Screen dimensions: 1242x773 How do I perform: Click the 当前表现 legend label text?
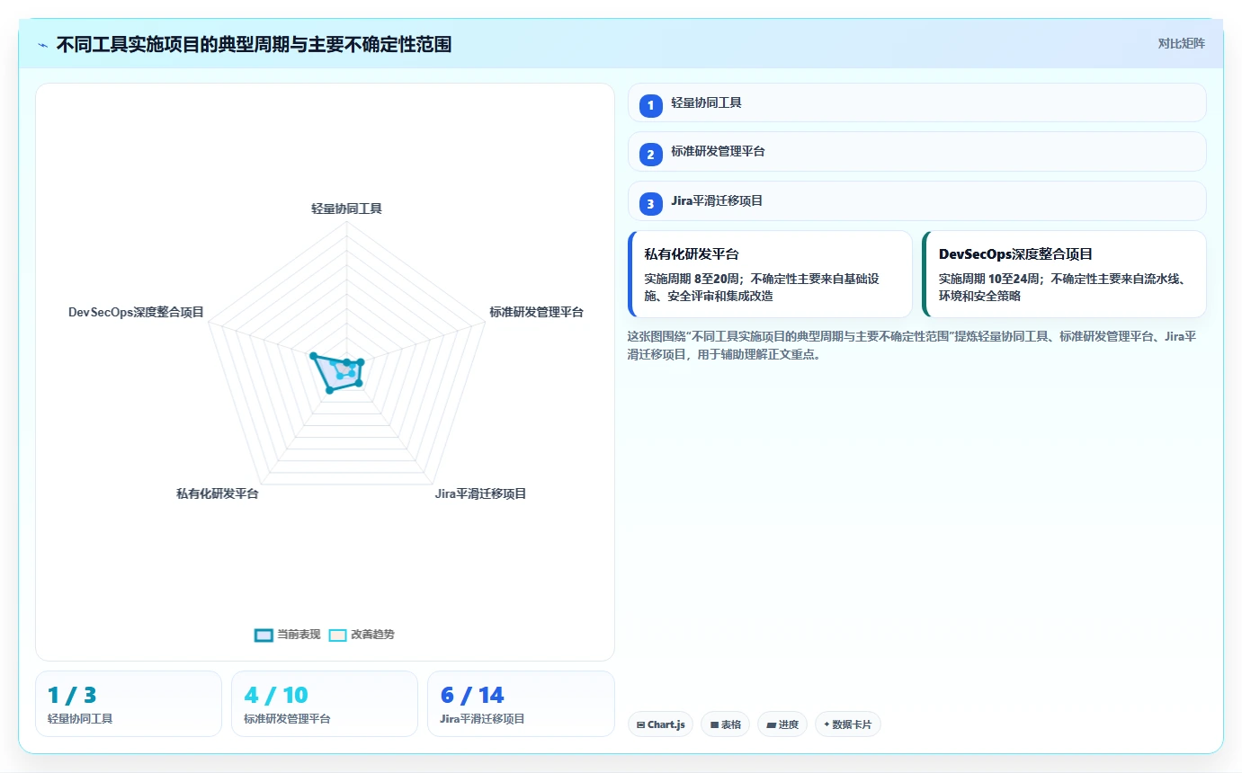pos(299,635)
